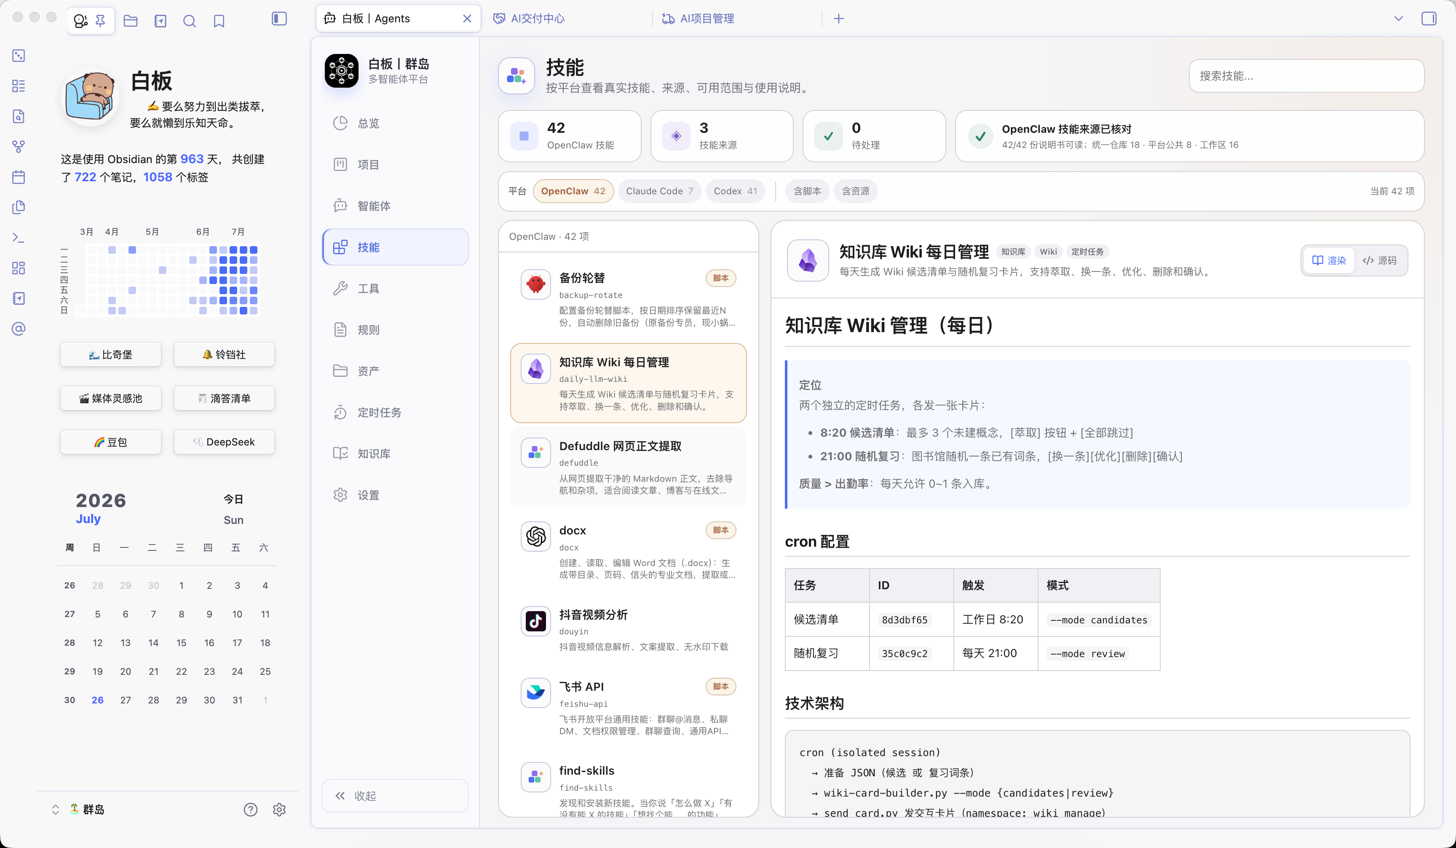Open the search magnifier icon in sidebar header

click(x=190, y=21)
